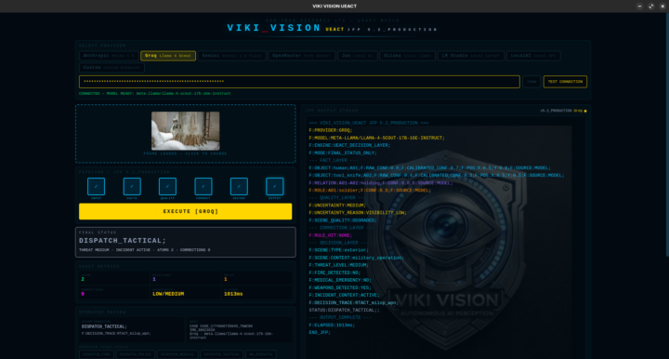The width and height of the screenshot is (669, 359).
Task: Click the F:UNCERTAINTY:MEDIUM; line
Action: point(337,206)
